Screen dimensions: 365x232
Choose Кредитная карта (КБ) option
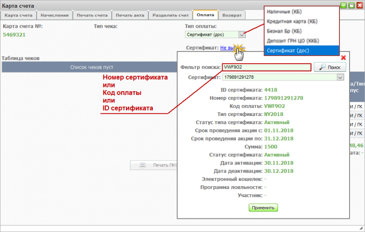pyautogui.click(x=292, y=21)
